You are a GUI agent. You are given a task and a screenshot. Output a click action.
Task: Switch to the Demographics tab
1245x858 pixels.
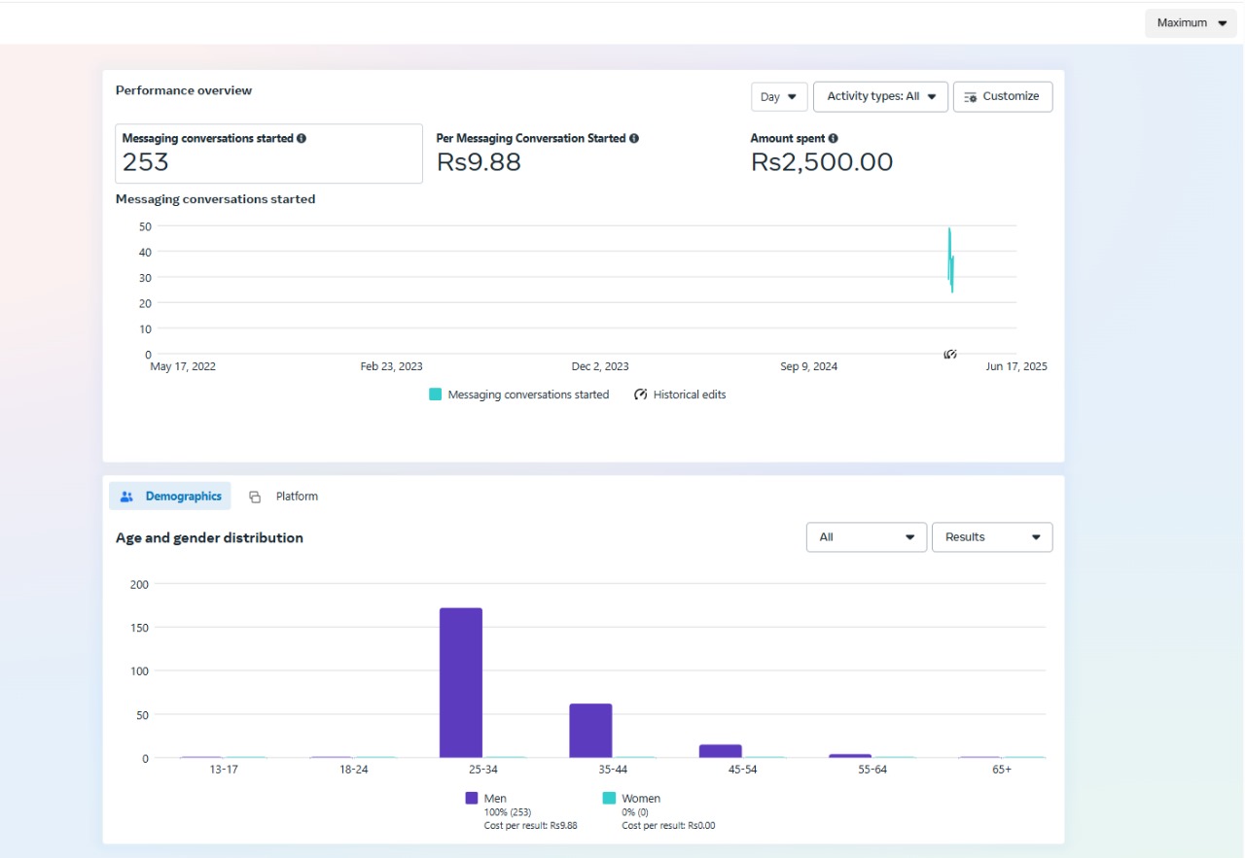[170, 497]
